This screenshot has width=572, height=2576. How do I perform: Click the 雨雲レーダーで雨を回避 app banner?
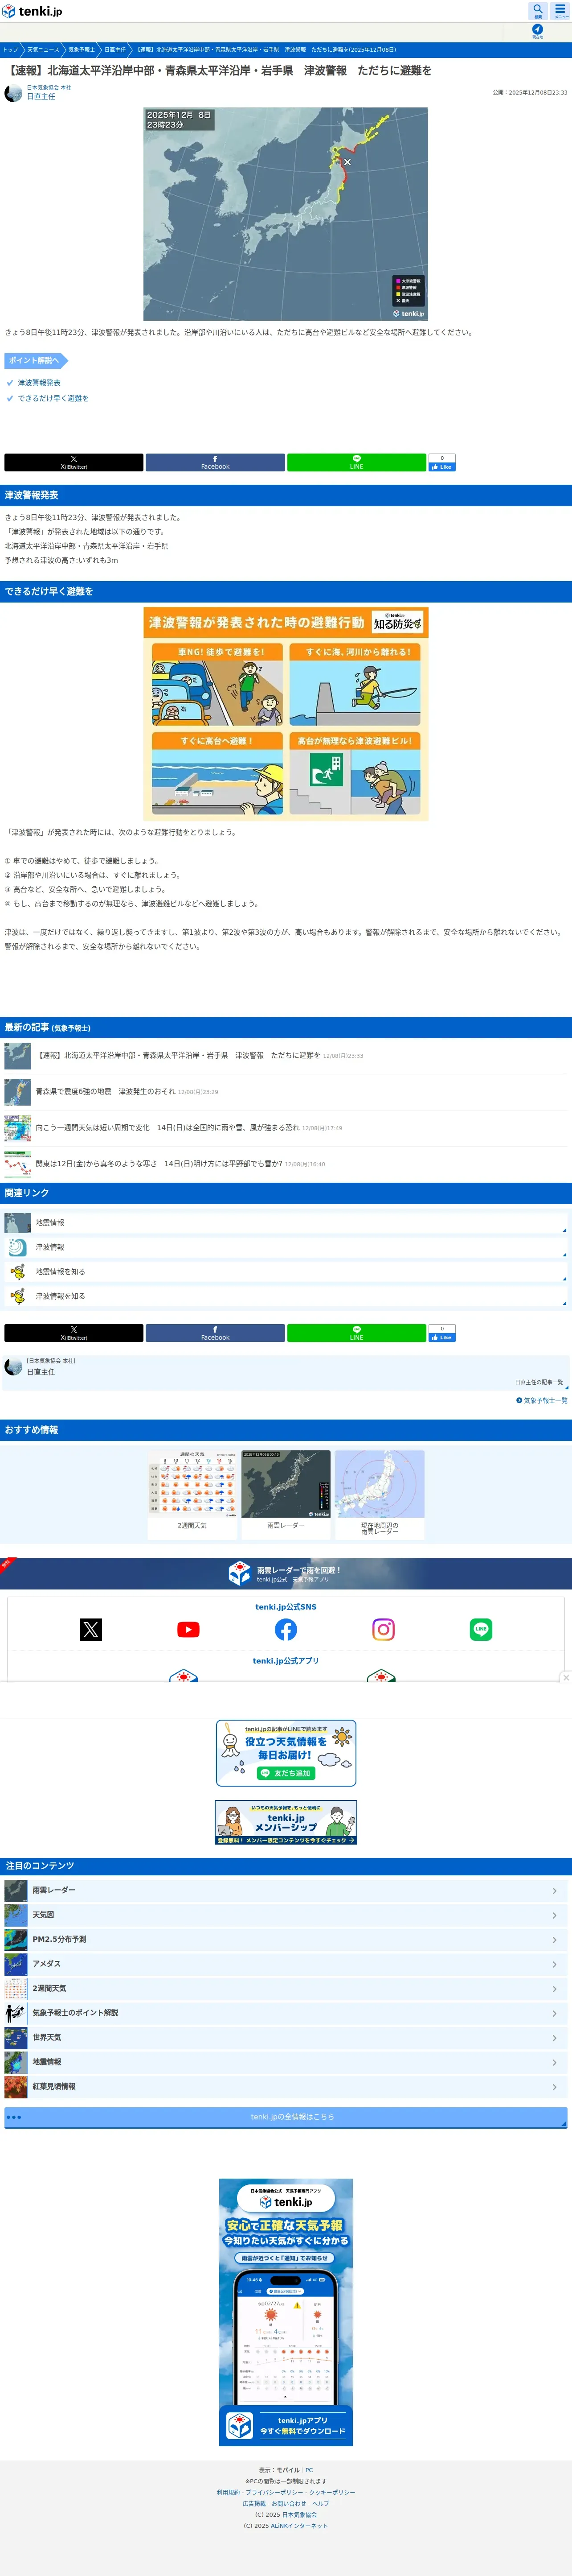tap(286, 1573)
